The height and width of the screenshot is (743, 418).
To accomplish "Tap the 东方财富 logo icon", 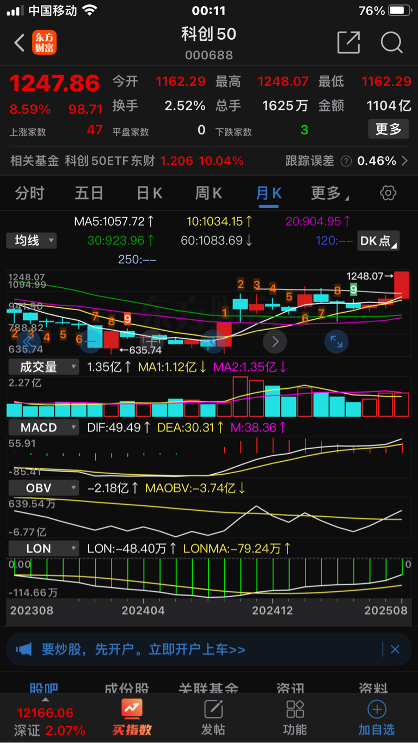I will coord(44,42).
